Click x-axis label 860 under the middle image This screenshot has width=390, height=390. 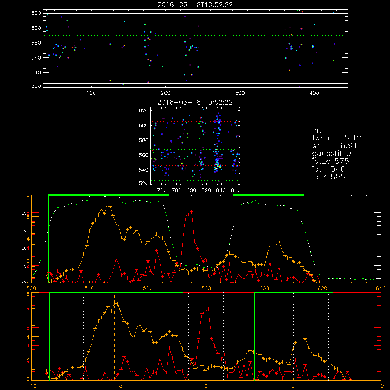coord(236,191)
